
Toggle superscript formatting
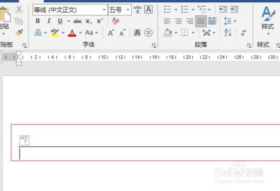(x=100, y=21)
